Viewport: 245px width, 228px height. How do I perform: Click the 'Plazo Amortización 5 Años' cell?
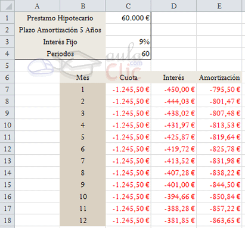(60, 30)
